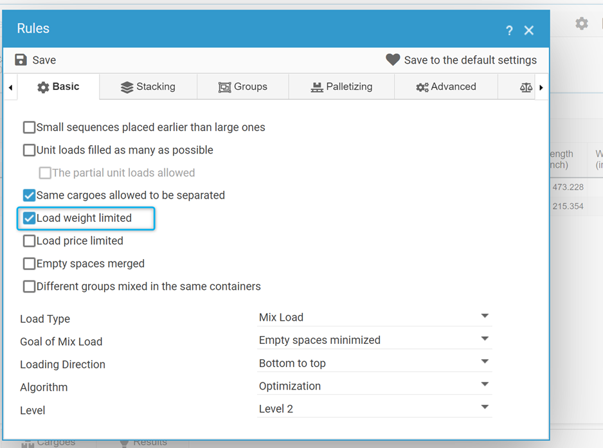Uncheck Load weight limited
Viewport: 603px width, 448px height.
[29, 218]
